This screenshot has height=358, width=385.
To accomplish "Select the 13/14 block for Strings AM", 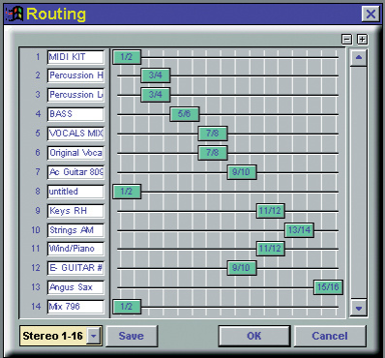I will click(x=299, y=230).
